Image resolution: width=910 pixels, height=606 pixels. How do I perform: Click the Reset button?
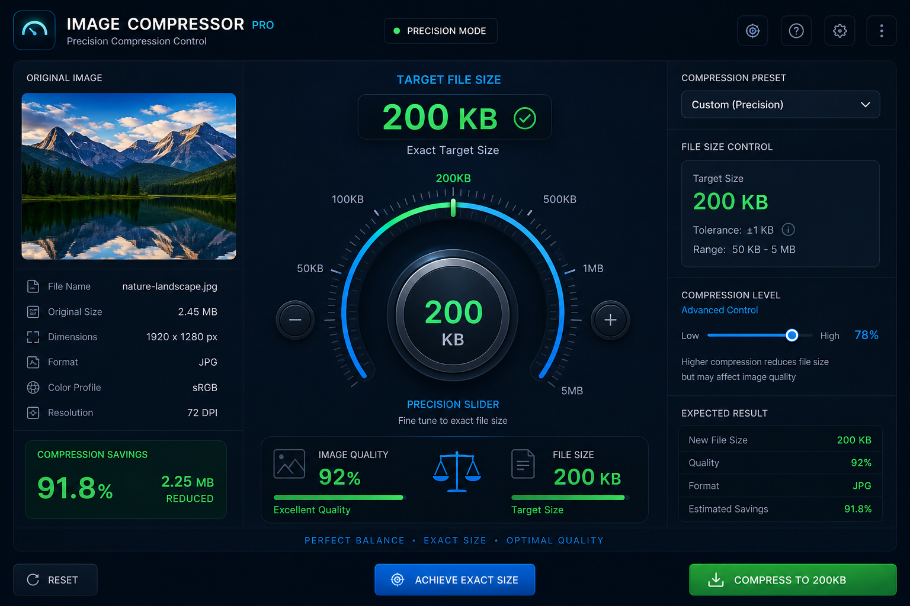click(56, 580)
